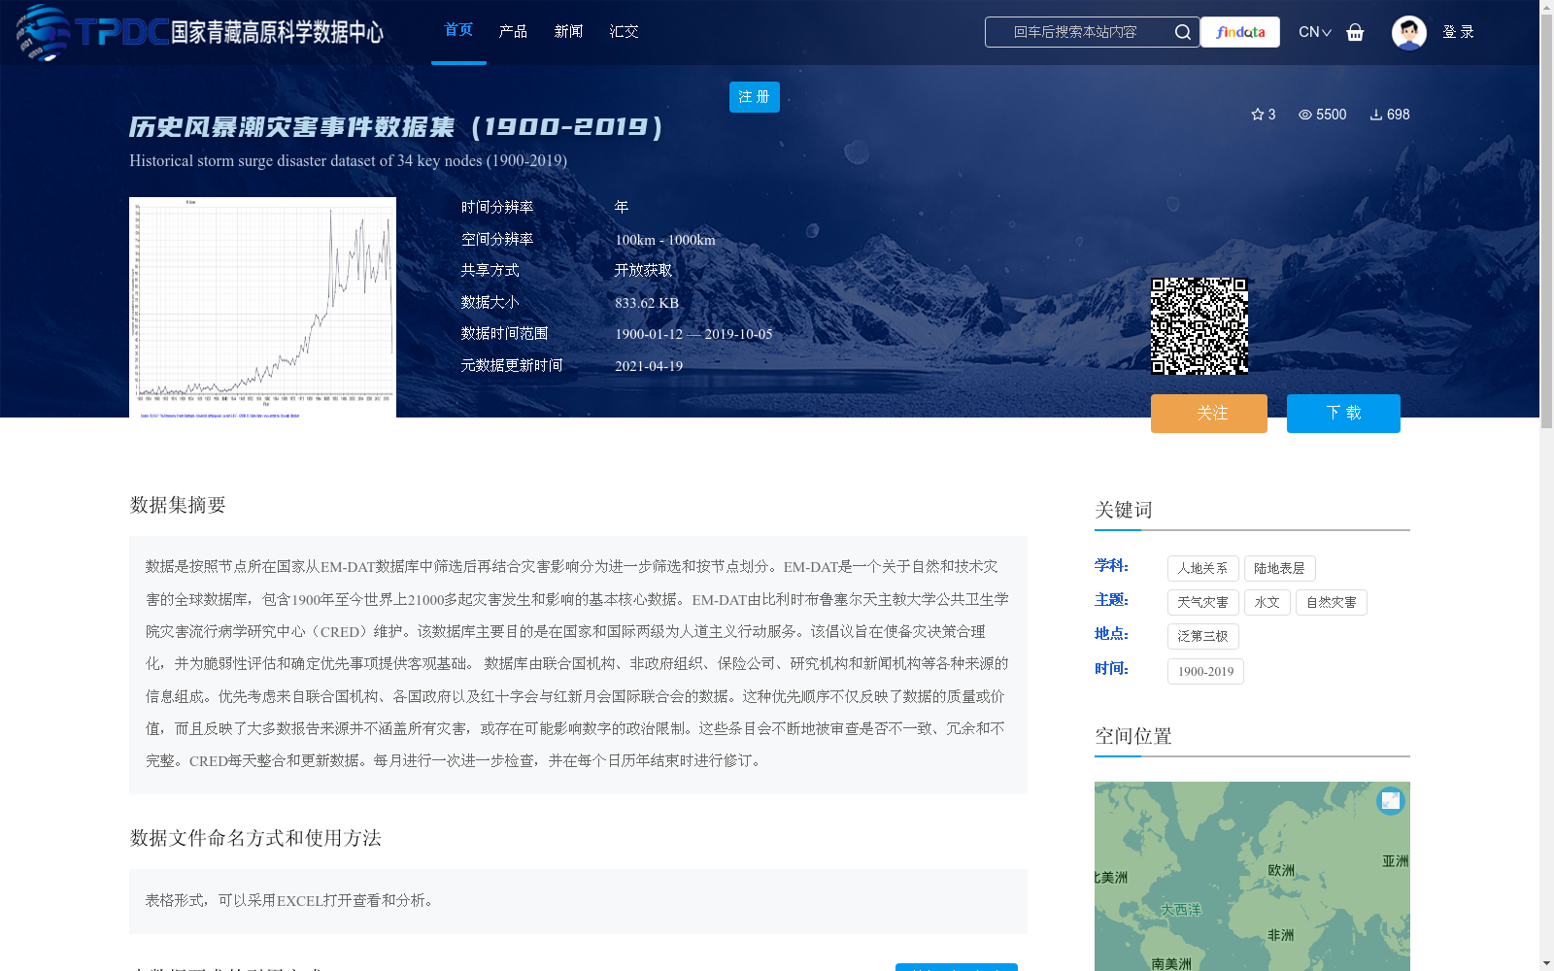
Task: Expand the 人地关系 subject tag
Action: tap(1202, 568)
